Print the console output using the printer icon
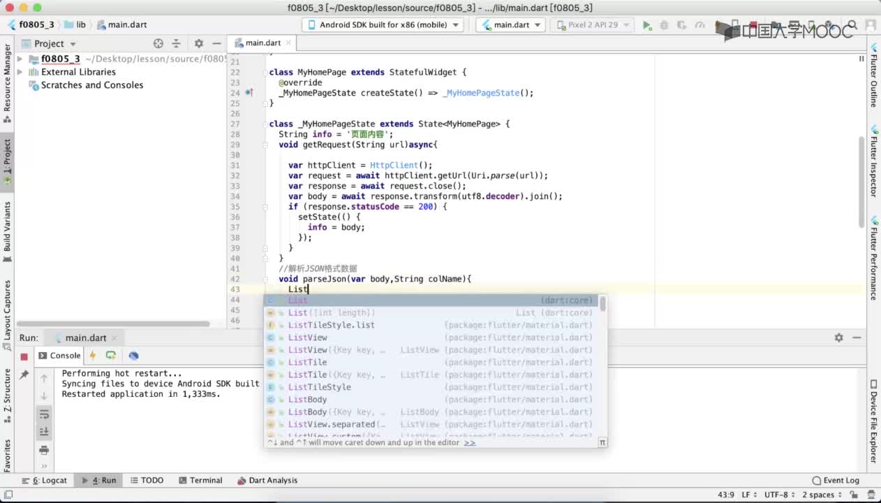 [44, 450]
